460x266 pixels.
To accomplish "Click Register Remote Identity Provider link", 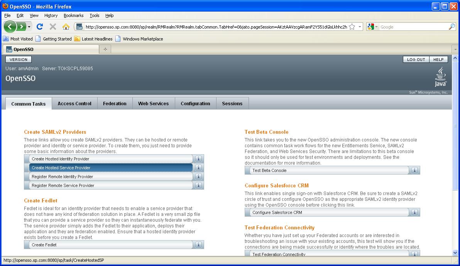I will (111, 176).
